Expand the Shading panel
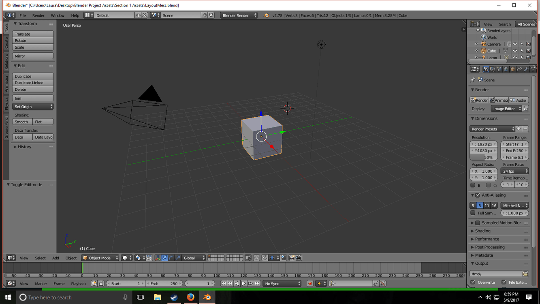 pyautogui.click(x=482, y=231)
